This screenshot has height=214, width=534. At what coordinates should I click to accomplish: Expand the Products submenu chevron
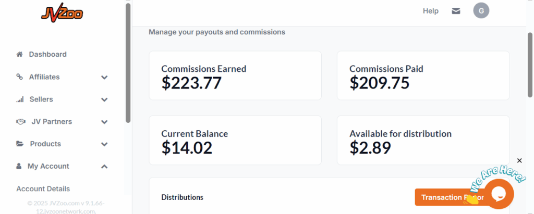(x=104, y=144)
